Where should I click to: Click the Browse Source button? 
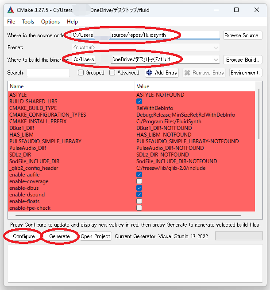click(243, 35)
